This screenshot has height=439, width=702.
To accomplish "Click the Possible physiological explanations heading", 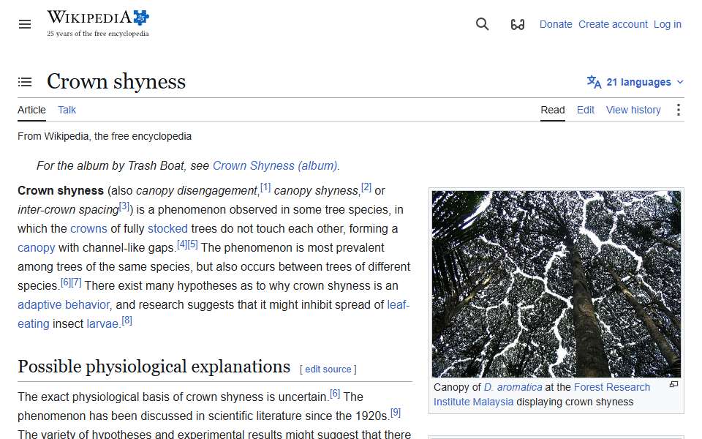I will (154, 367).
